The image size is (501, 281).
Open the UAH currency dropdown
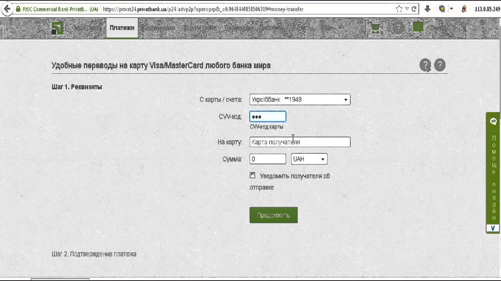(x=309, y=159)
